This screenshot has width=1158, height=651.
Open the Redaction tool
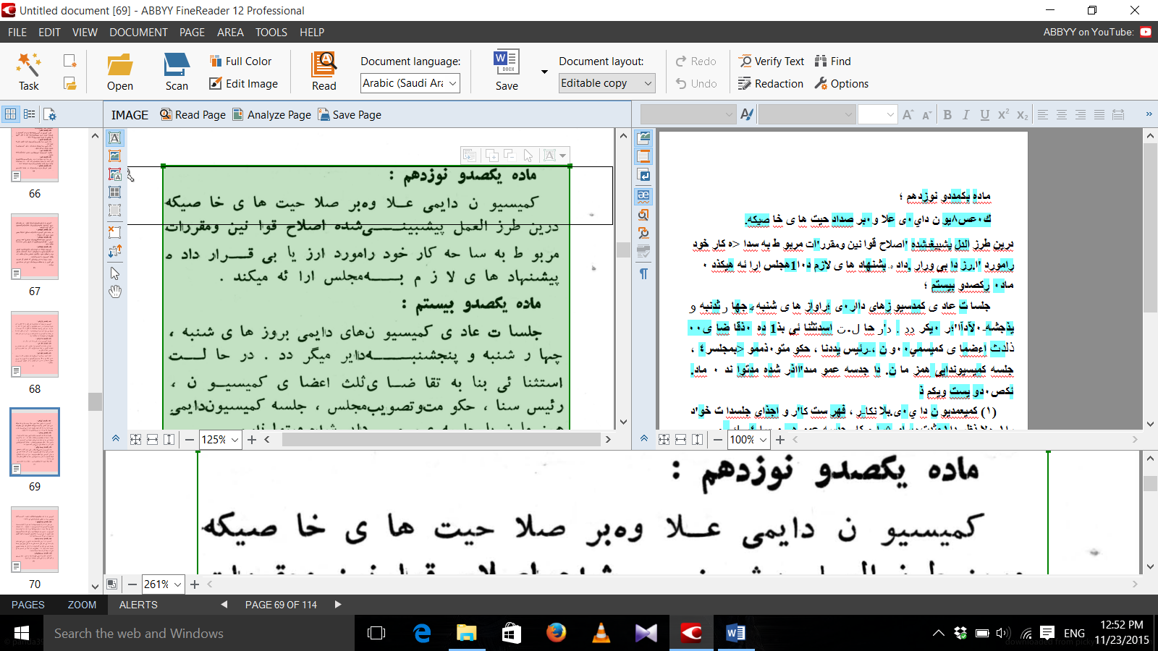(x=771, y=84)
